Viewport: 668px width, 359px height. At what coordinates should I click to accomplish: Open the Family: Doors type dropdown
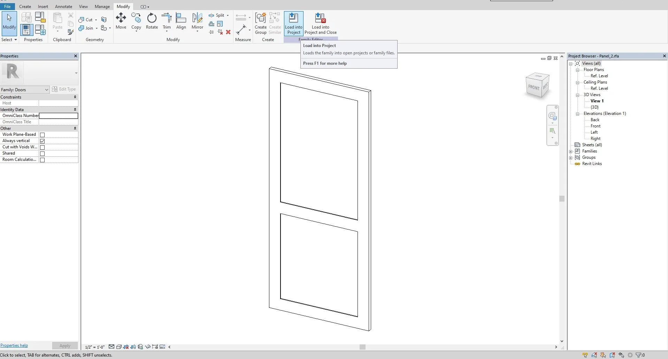coord(25,90)
